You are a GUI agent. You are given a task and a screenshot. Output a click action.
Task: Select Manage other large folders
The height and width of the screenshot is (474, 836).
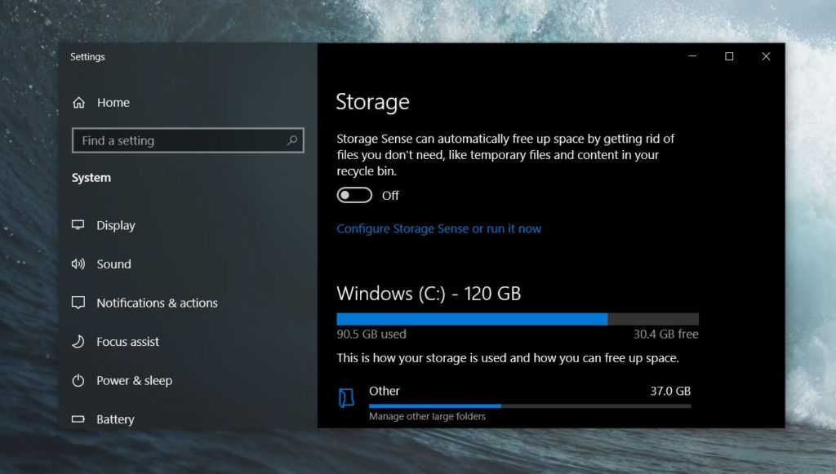tap(429, 416)
